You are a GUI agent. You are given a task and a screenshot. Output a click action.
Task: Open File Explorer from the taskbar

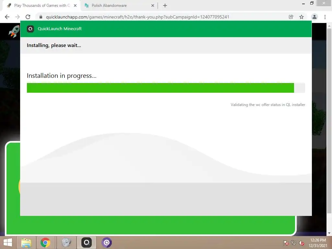click(26, 243)
